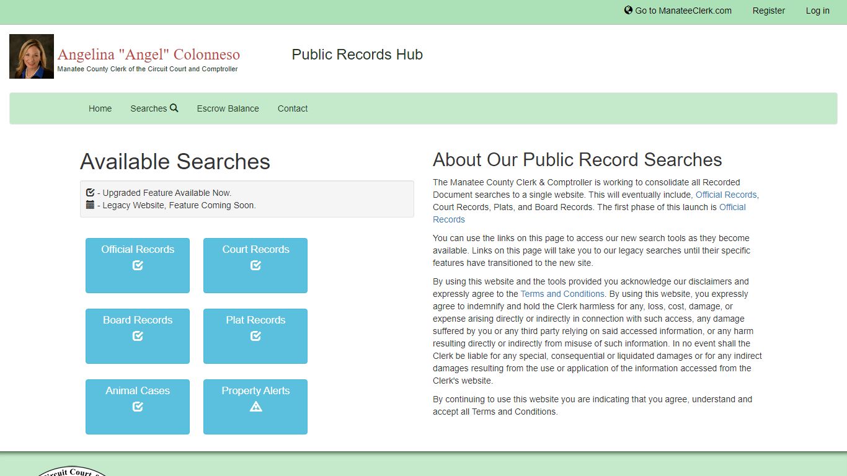
Task: Click the Legacy Website legend calendar icon
Action: [x=90, y=205]
